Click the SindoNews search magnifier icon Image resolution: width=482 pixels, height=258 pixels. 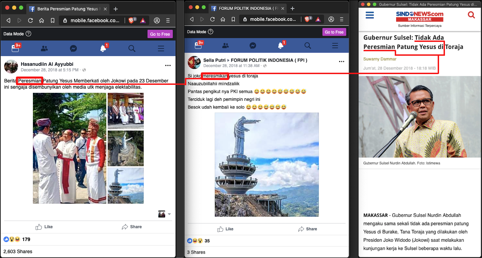[471, 15]
